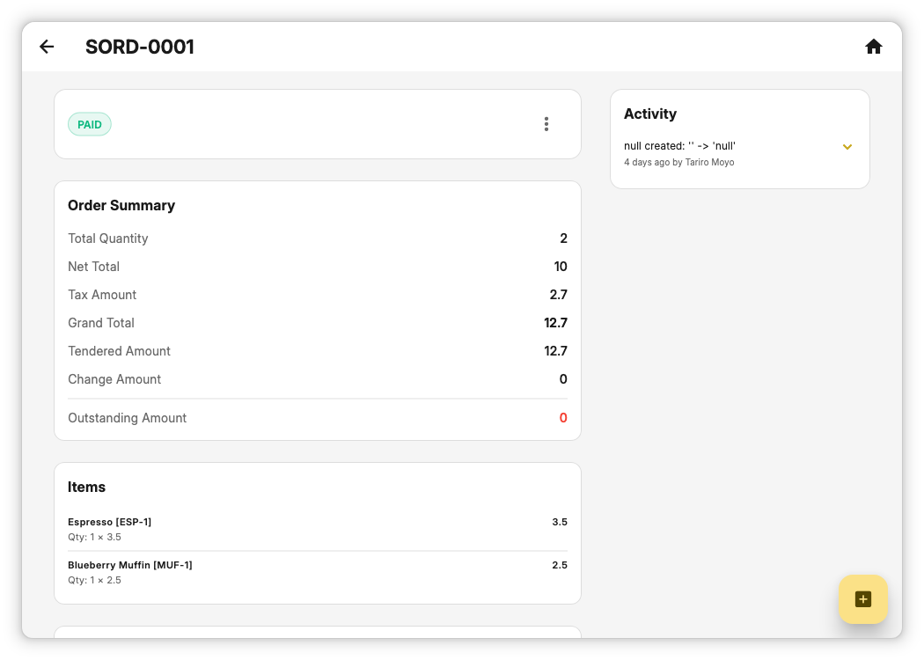Click the Blueberry Muffin price 2.5
The width and height of the screenshot is (924, 660).
[x=559, y=565]
